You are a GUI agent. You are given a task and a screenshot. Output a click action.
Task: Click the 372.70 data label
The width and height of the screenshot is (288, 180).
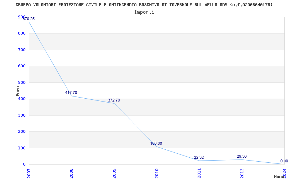click(x=114, y=100)
